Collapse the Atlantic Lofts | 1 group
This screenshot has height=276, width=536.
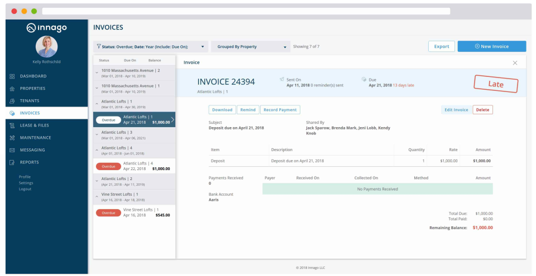pos(97,104)
